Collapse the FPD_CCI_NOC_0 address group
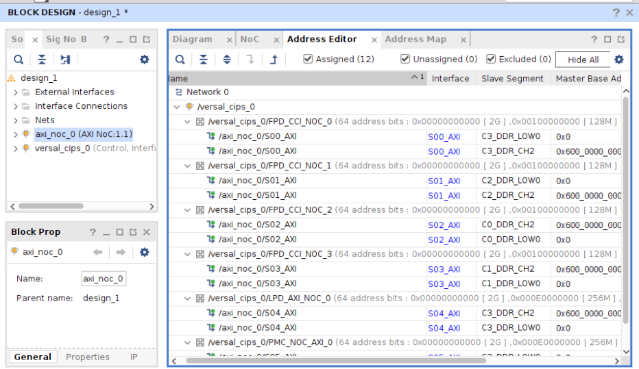Image resolution: width=639 pixels, height=369 pixels. (188, 122)
